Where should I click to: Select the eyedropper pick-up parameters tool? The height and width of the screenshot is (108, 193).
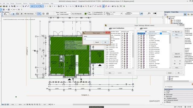[x=26, y=6]
